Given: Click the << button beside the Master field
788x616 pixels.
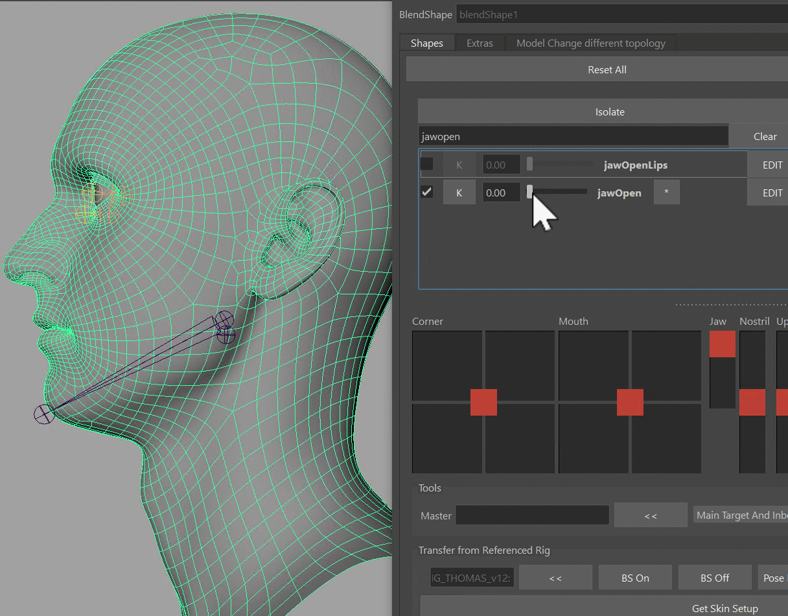Looking at the screenshot, I should [651, 515].
